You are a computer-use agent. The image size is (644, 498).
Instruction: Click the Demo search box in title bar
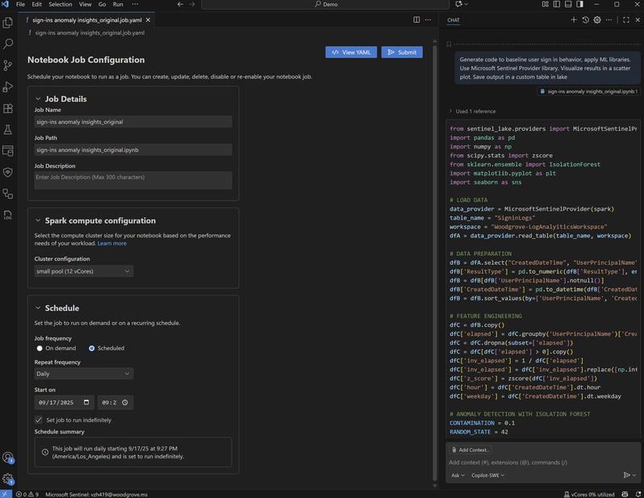(325, 4)
